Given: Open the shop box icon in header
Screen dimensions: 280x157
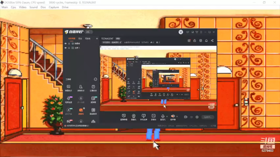Looking at the screenshot, I should click(201, 40).
